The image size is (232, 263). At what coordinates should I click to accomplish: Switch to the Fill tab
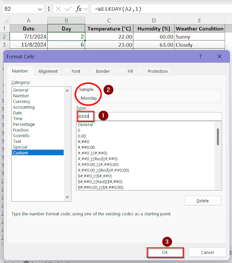point(130,71)
